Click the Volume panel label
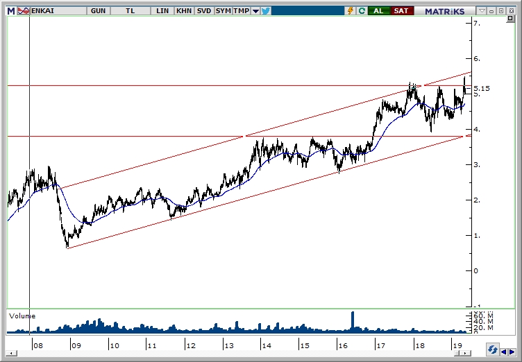522x362 pixels. pyautogui.click(x=22, y=316)
